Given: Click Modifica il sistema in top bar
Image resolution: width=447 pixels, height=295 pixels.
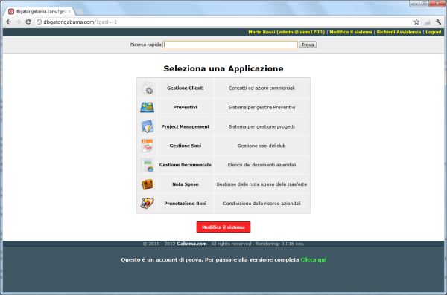Looking at the screenshot, I should (351, 32).
